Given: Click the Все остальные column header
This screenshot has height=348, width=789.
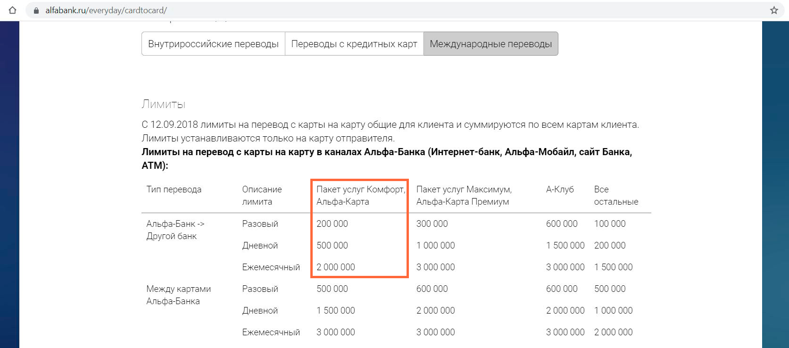Looking at the screenshot, I should (616, 195).
